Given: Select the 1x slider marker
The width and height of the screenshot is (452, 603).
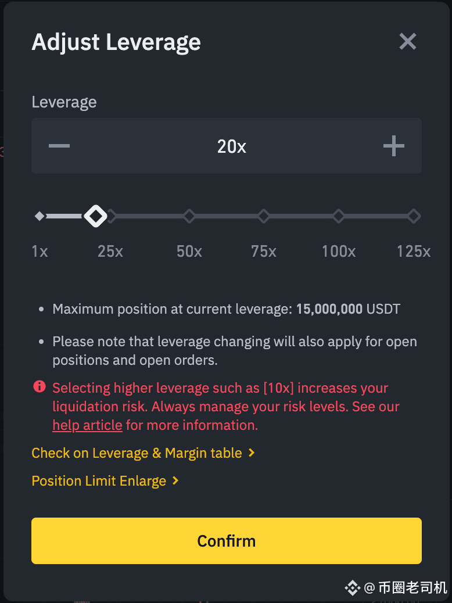Looking at the screenshot, I should 40,216.
